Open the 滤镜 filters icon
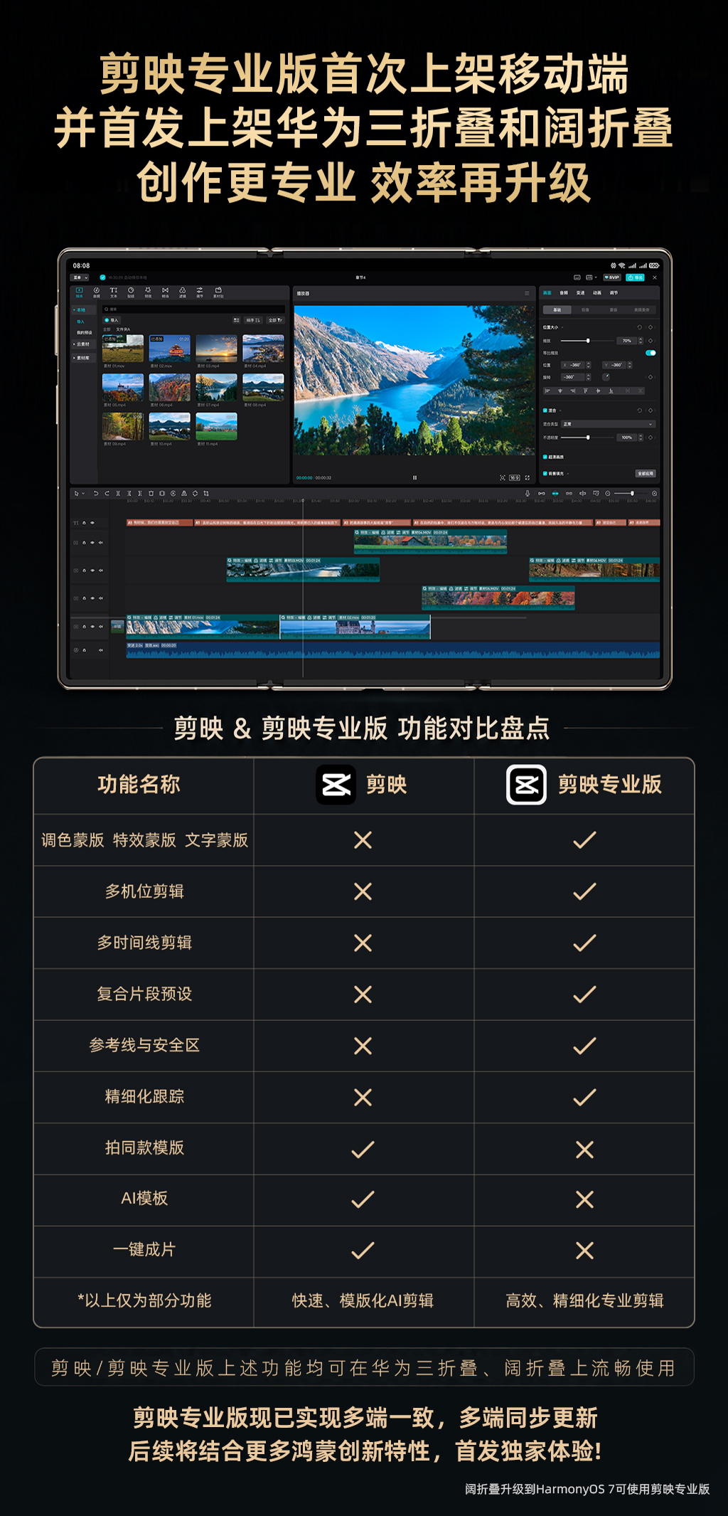The width and height of the screenshot is (728, 1516). tap(182, 292)
